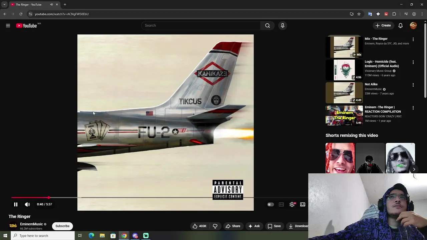Open Chrome three-dot menu
The image size is (427, 240).
422,14
